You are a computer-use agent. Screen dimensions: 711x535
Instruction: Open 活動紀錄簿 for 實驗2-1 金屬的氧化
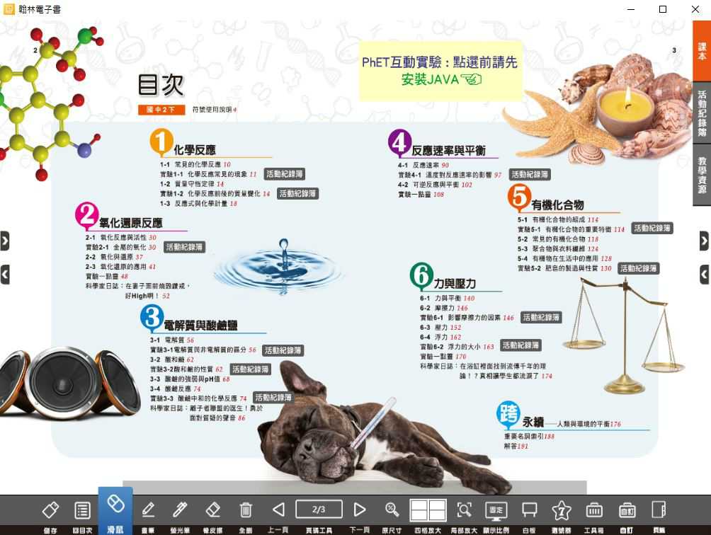pyautogui.click(x=184, y=247)
